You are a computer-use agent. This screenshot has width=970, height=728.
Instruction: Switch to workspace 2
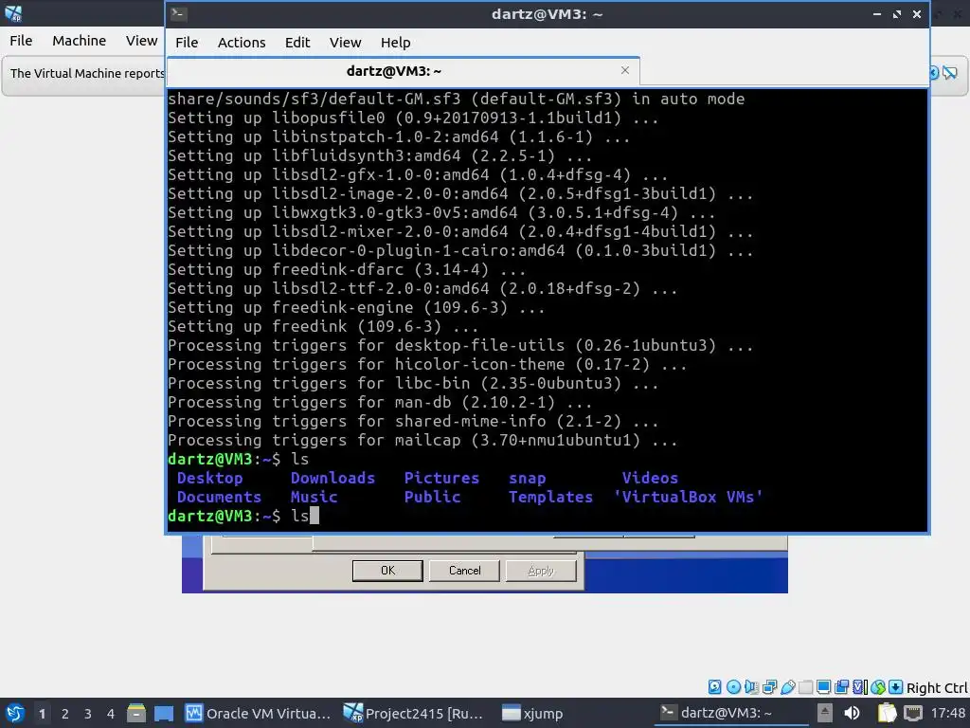point(65,714)
